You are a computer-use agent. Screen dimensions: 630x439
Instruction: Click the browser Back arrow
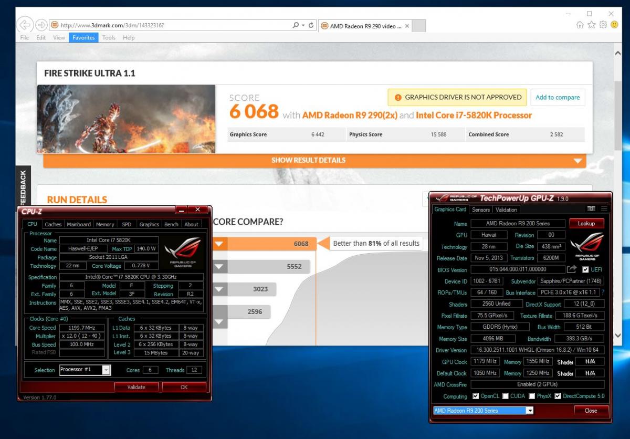point(25,25)
